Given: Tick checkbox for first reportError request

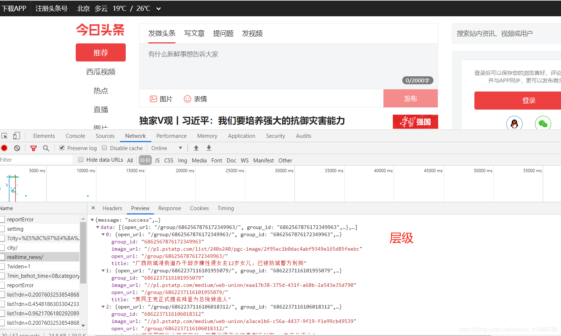Looking at the screenshot, I should (x=2, y=220).
